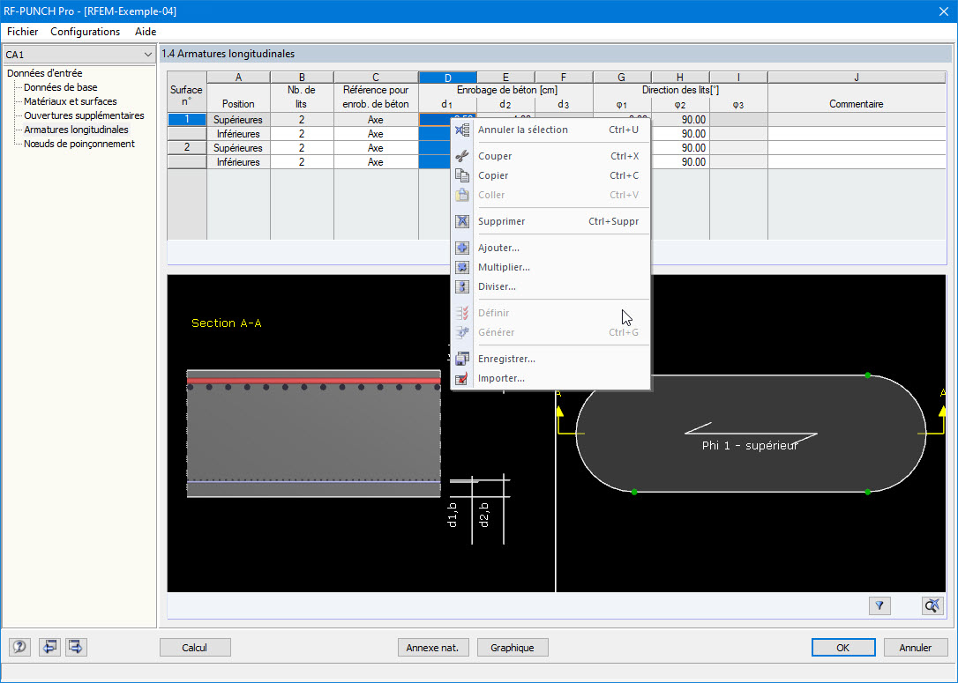Click the Copier icon in context menu
Viewport: 958px width, 683px height.
coord(462,175)
